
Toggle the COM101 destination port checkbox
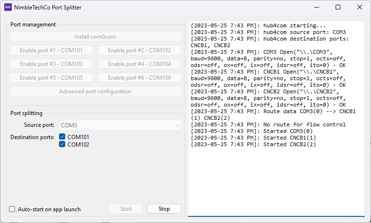pyautogui.click(x=62, y=137)
